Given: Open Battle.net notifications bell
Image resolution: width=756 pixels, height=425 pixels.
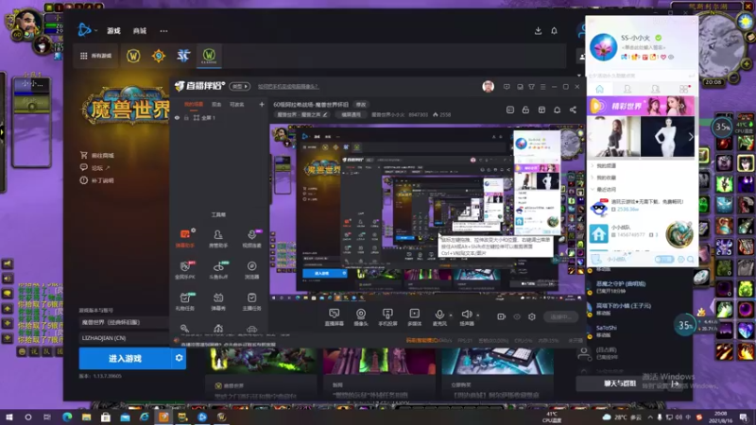Looking at the screenshot, I should pyautogui.click(x=554, y=30).
